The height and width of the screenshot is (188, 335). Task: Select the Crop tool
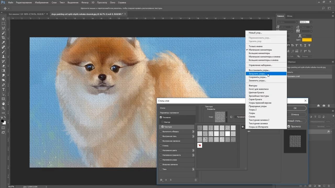[3, 38]
